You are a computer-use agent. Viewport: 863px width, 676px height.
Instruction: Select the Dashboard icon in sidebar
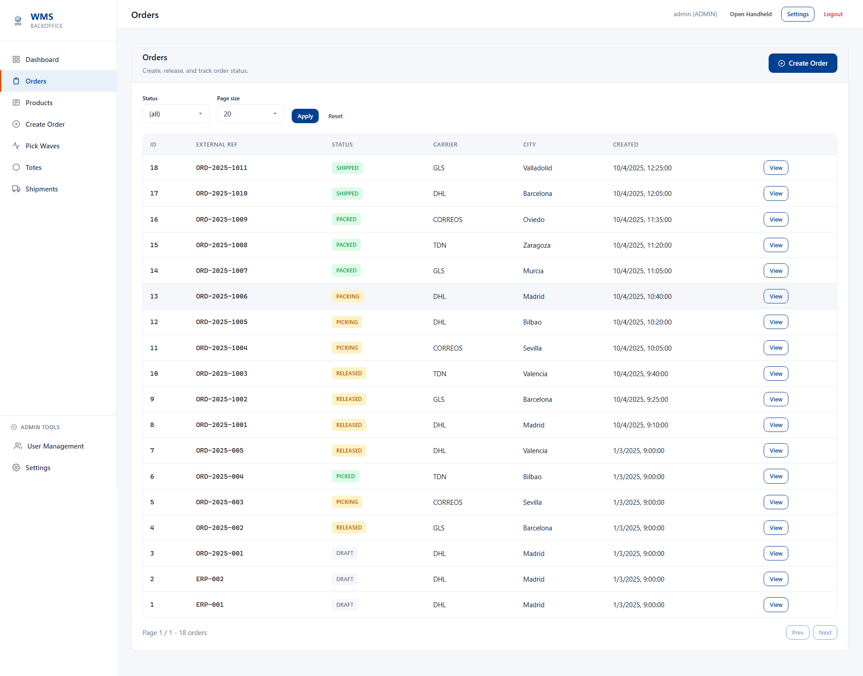[x=17, y=59]
